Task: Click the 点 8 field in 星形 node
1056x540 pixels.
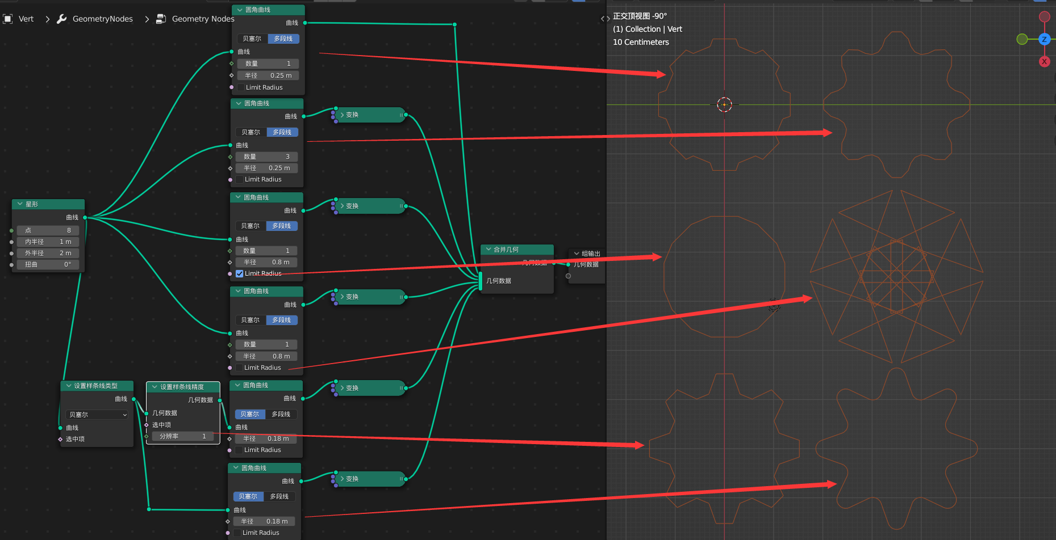Action: pyautogui.click(x=48, y=230)
